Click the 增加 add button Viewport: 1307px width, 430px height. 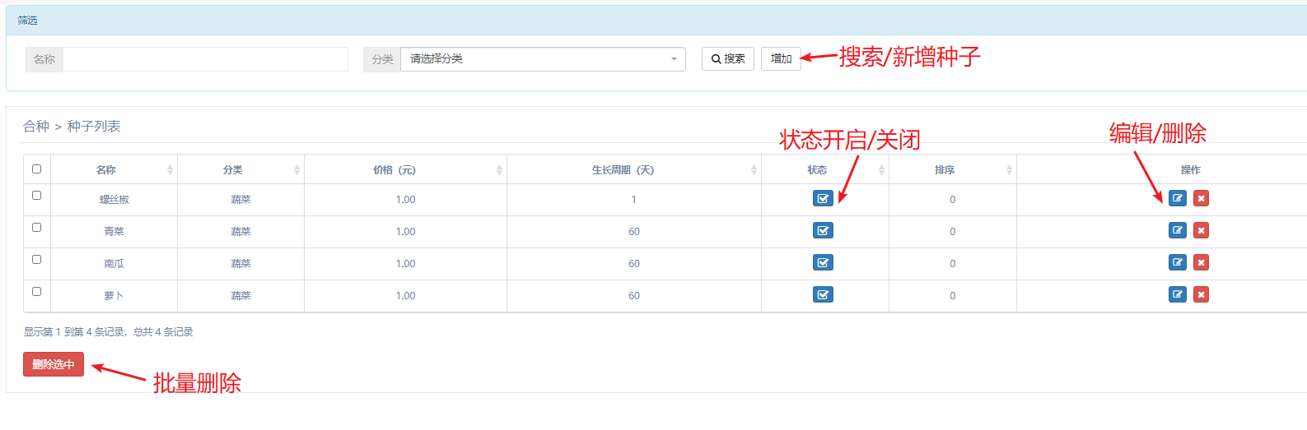pyautogui.click(x=781, y=59)
